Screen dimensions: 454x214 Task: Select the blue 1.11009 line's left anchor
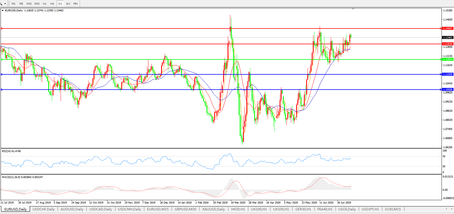pos(1,74)
